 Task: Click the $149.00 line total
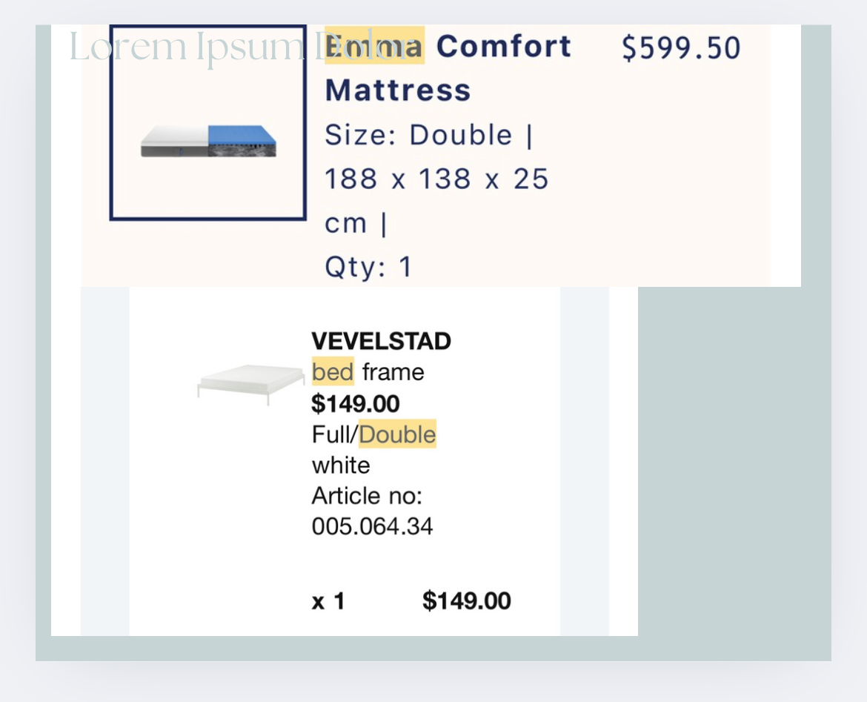pos(467,600)
